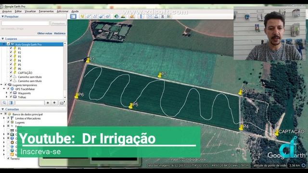Open the Ferramentas menu

[x=46, y=12]
